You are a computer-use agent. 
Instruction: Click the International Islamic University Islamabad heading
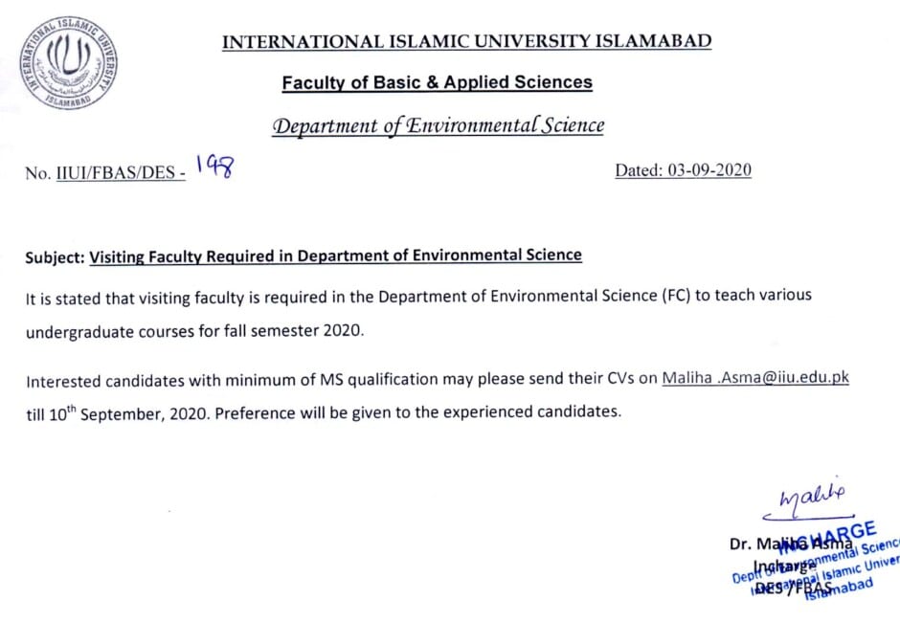(466, 41)
